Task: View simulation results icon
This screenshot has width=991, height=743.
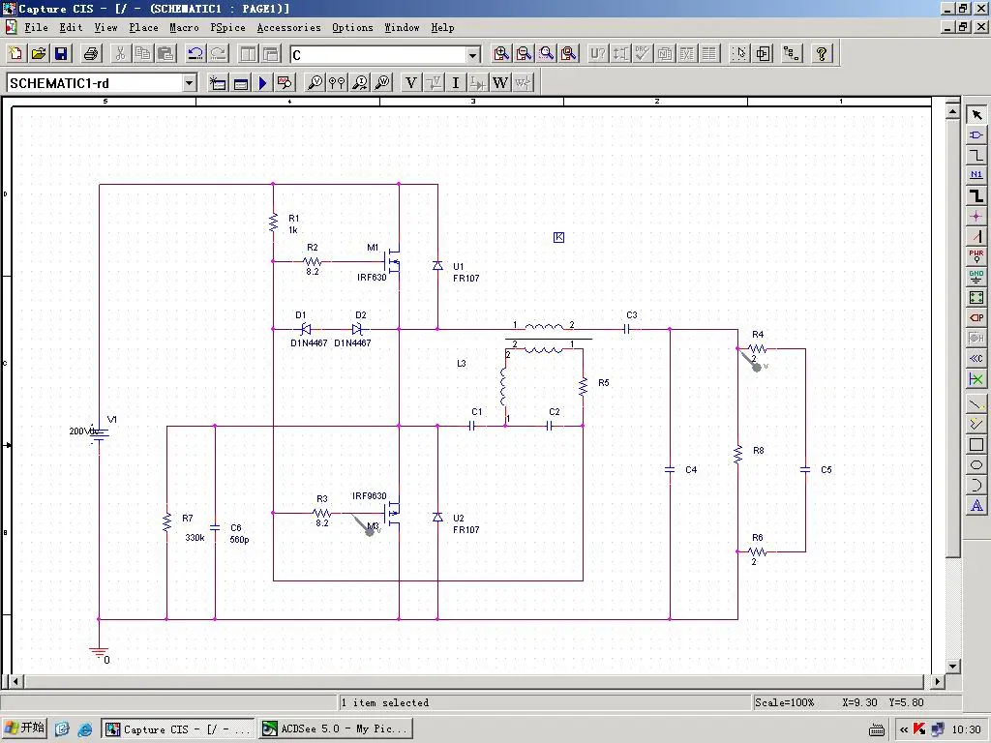Action: click(285, 83)
